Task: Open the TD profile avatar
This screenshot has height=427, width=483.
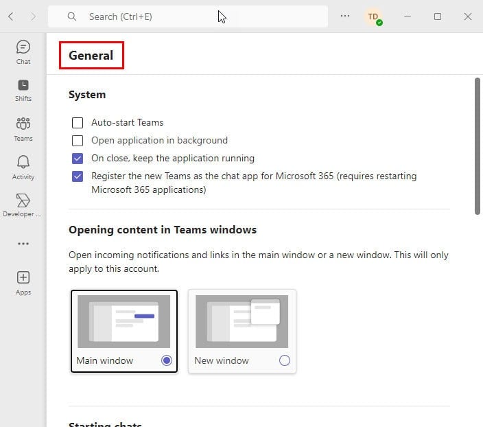Action: coord(373,16)
